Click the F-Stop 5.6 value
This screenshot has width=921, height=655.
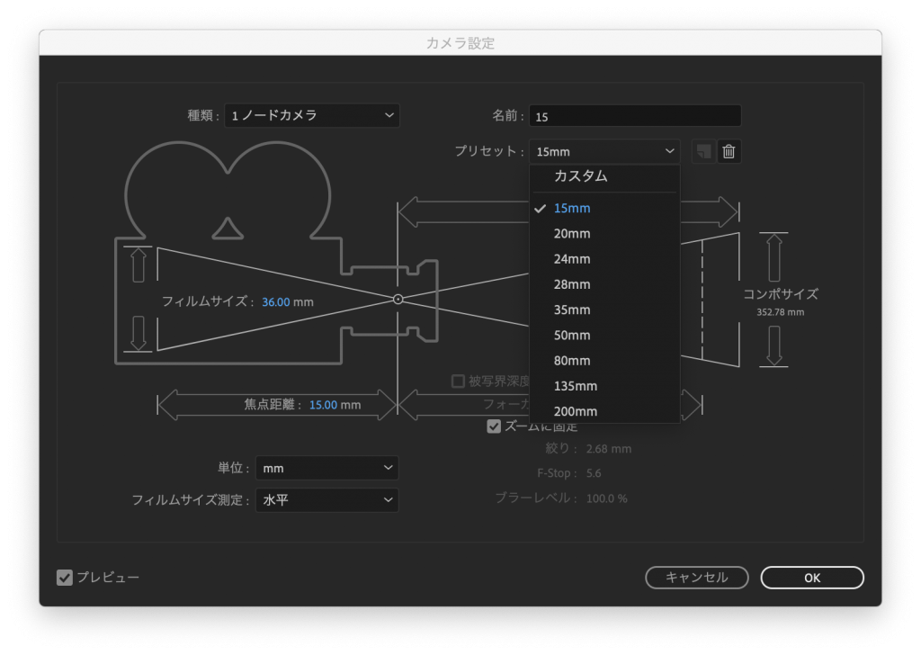point(594,473)
